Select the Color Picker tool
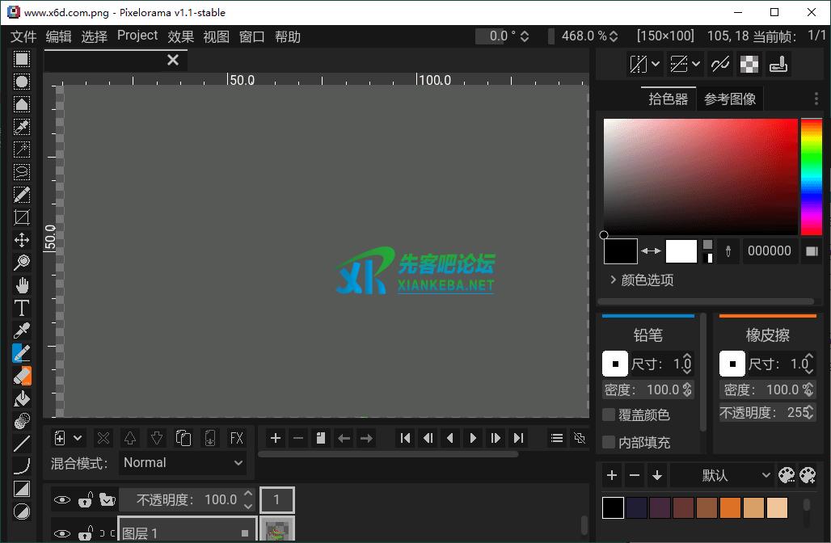 click(21, 330)
